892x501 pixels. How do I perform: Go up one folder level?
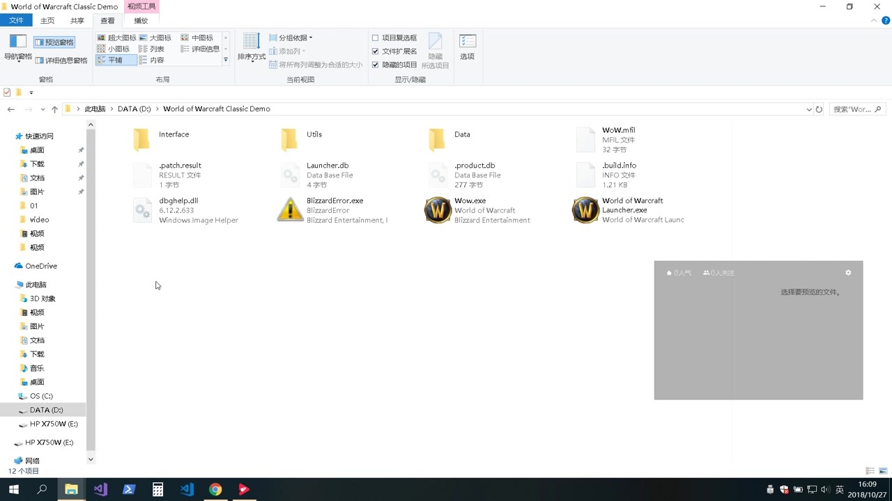(x=54, y=109)
